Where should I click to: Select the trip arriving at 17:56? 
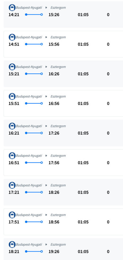63,162
